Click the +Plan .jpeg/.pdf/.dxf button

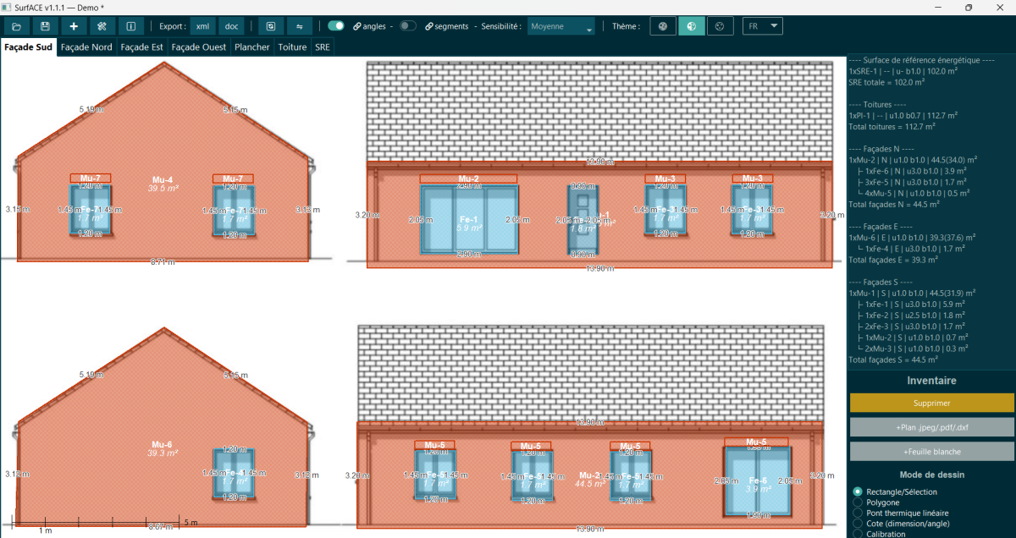pos(931,427)
